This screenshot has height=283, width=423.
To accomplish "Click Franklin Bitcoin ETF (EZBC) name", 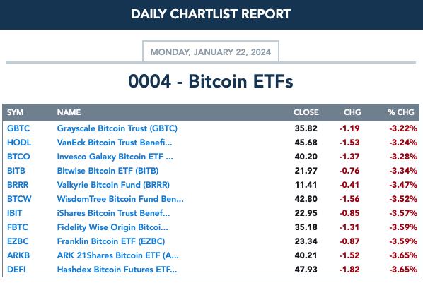I will [x=111, y=241].
